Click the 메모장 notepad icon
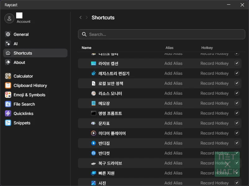Screen dimensions: 249x186 tap(94, 103)
